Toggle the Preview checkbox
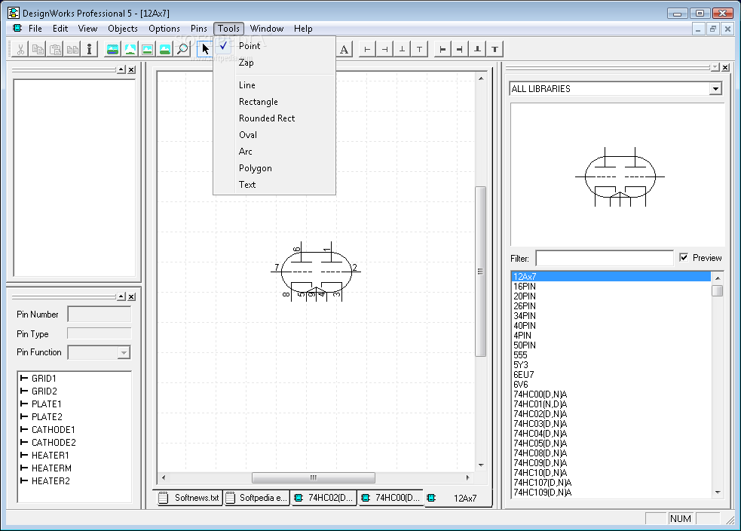Screen dimensions: 741x531 684,257
